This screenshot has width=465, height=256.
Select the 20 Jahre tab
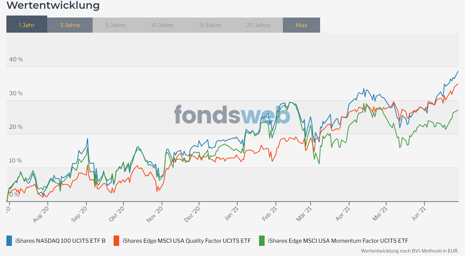(258, 25)
